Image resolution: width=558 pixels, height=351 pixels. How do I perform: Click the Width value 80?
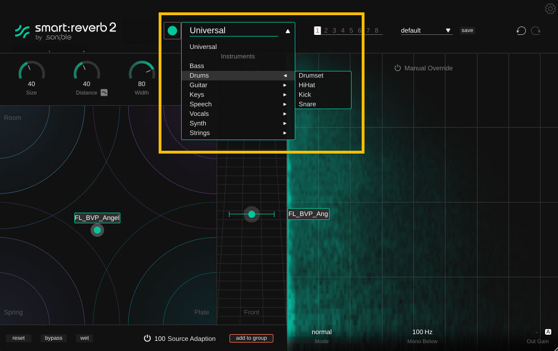click(x=142, y=84)
